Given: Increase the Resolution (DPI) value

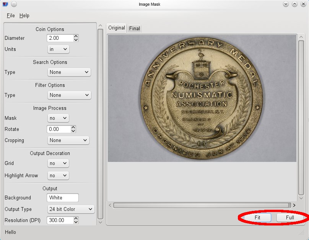Looking at the screenshot, I should click(x=76, y=219).
